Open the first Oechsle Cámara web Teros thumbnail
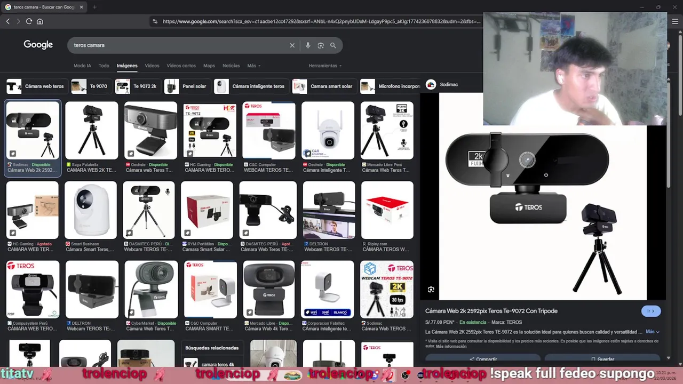 pos(150,131)
